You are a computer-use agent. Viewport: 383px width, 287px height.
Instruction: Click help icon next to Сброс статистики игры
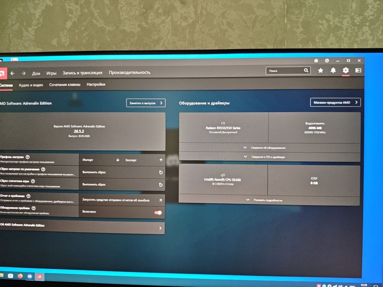coord(33,181)
